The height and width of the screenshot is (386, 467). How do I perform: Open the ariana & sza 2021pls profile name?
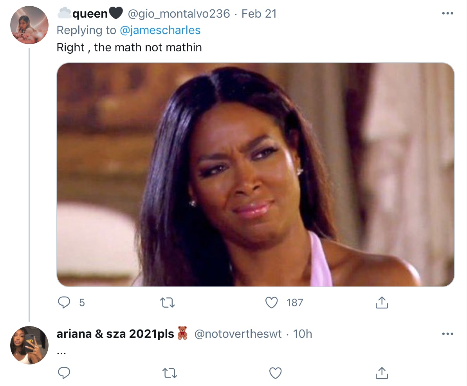[x=122, y=334]
